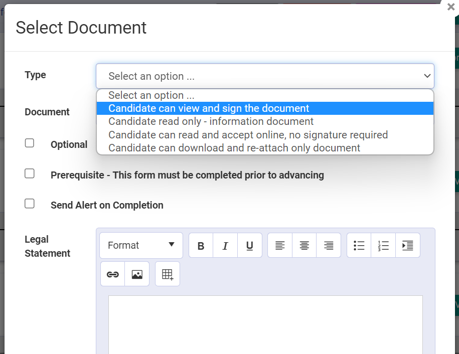
Task: Check the Optional checkbox
Action: [30, 143]
